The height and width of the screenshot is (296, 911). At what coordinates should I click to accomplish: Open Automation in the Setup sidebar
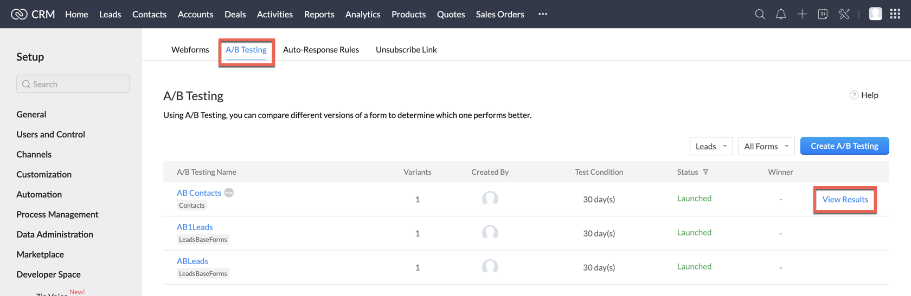tap(39, 194)
